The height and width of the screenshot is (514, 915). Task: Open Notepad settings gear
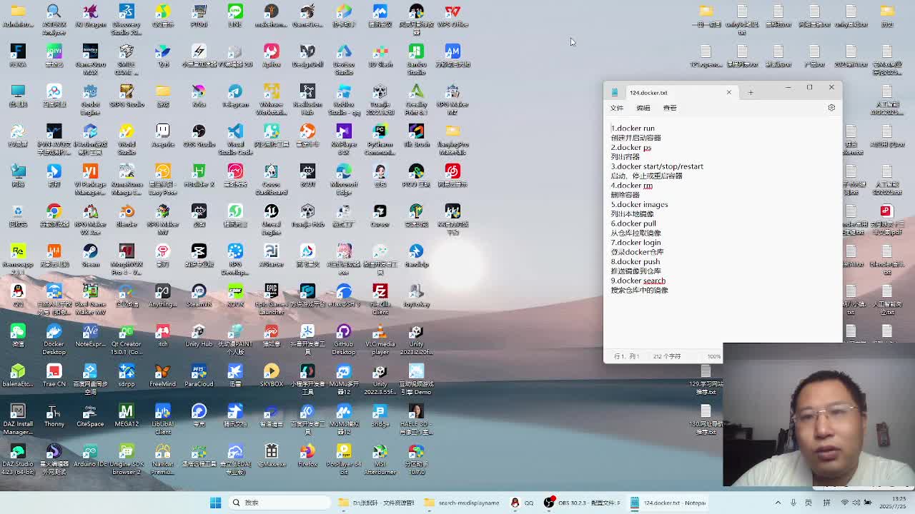(x=831, y=108)
